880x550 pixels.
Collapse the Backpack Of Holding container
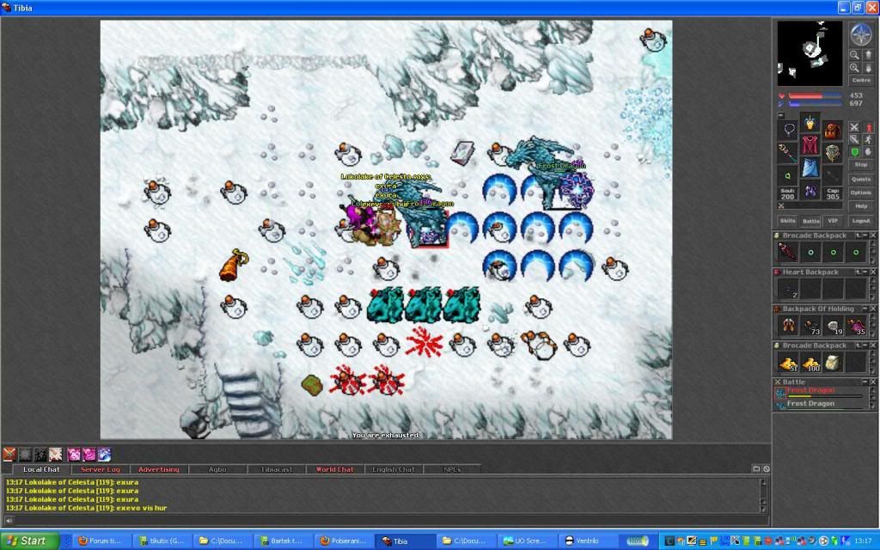(x=865, y=309)
